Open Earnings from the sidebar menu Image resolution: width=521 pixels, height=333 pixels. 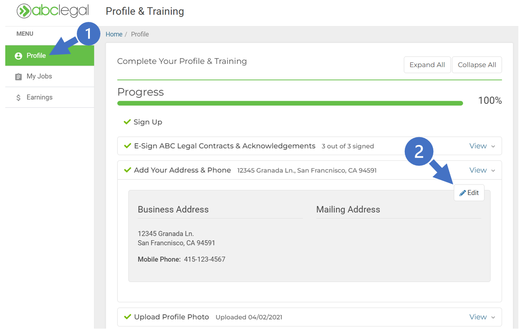pos(39,97)
